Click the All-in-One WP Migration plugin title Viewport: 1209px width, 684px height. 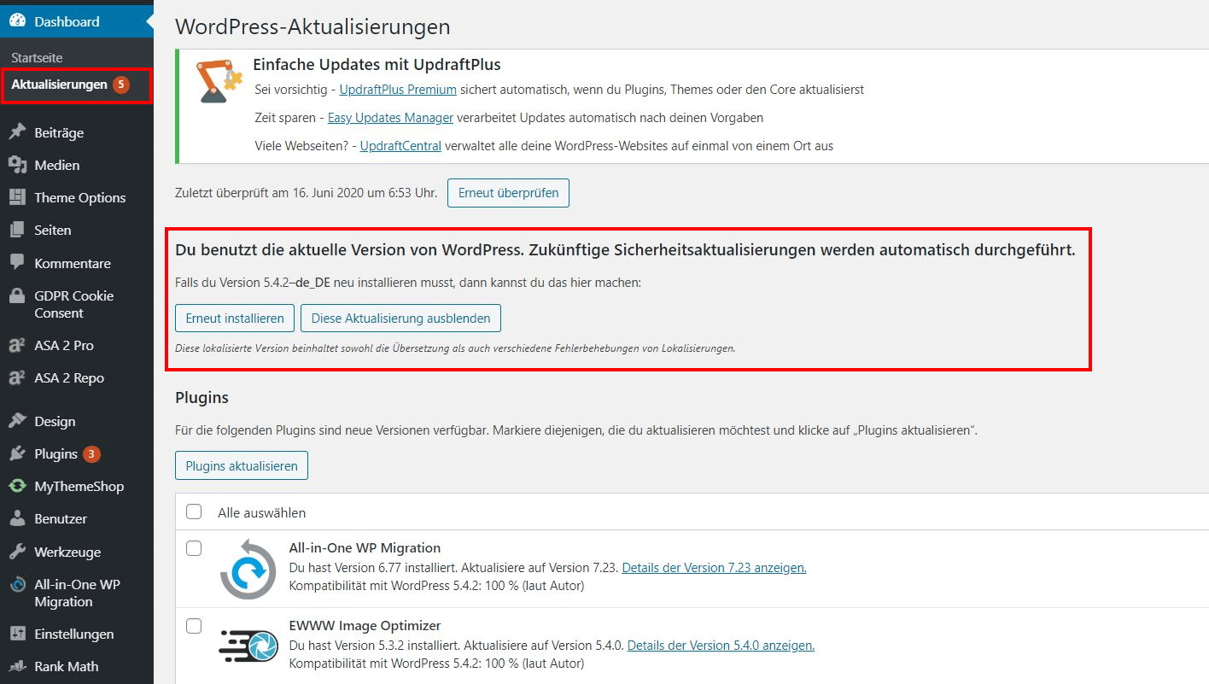coord(365,548)
